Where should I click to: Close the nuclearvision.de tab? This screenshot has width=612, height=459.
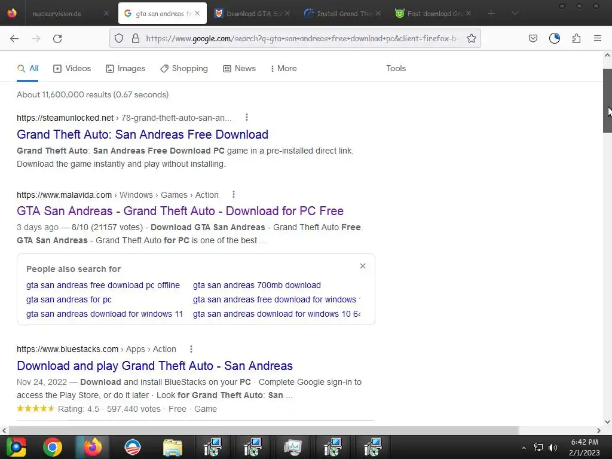pos(106,13)
